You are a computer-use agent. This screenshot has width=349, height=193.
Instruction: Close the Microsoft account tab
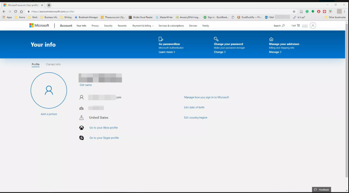42,5
